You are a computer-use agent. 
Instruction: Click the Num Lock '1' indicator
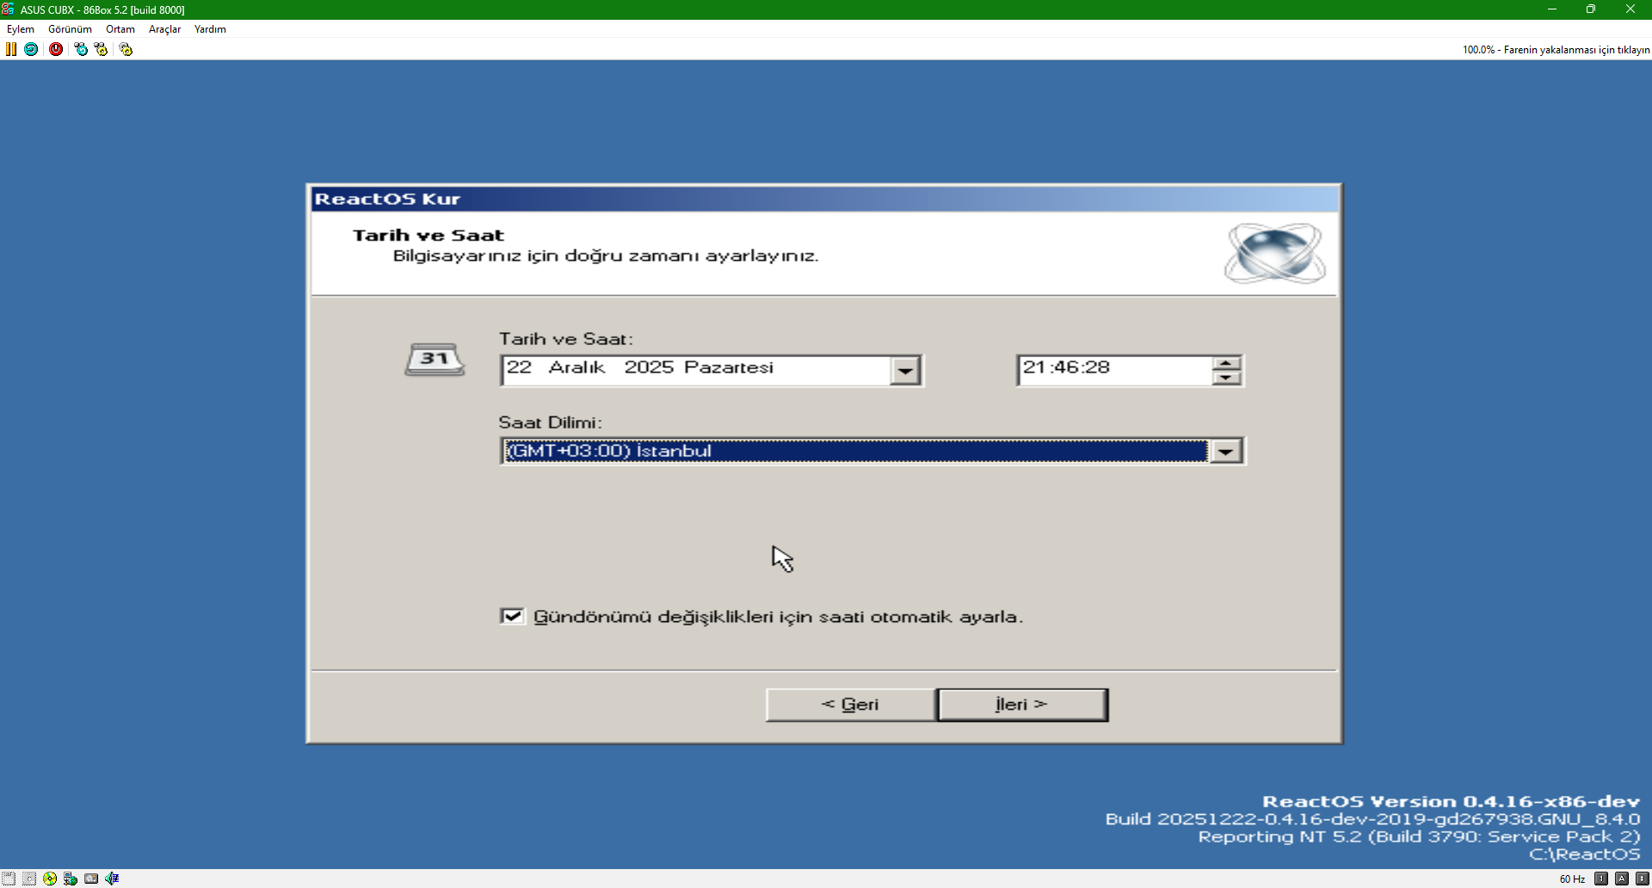click(x=1601, y=879)
